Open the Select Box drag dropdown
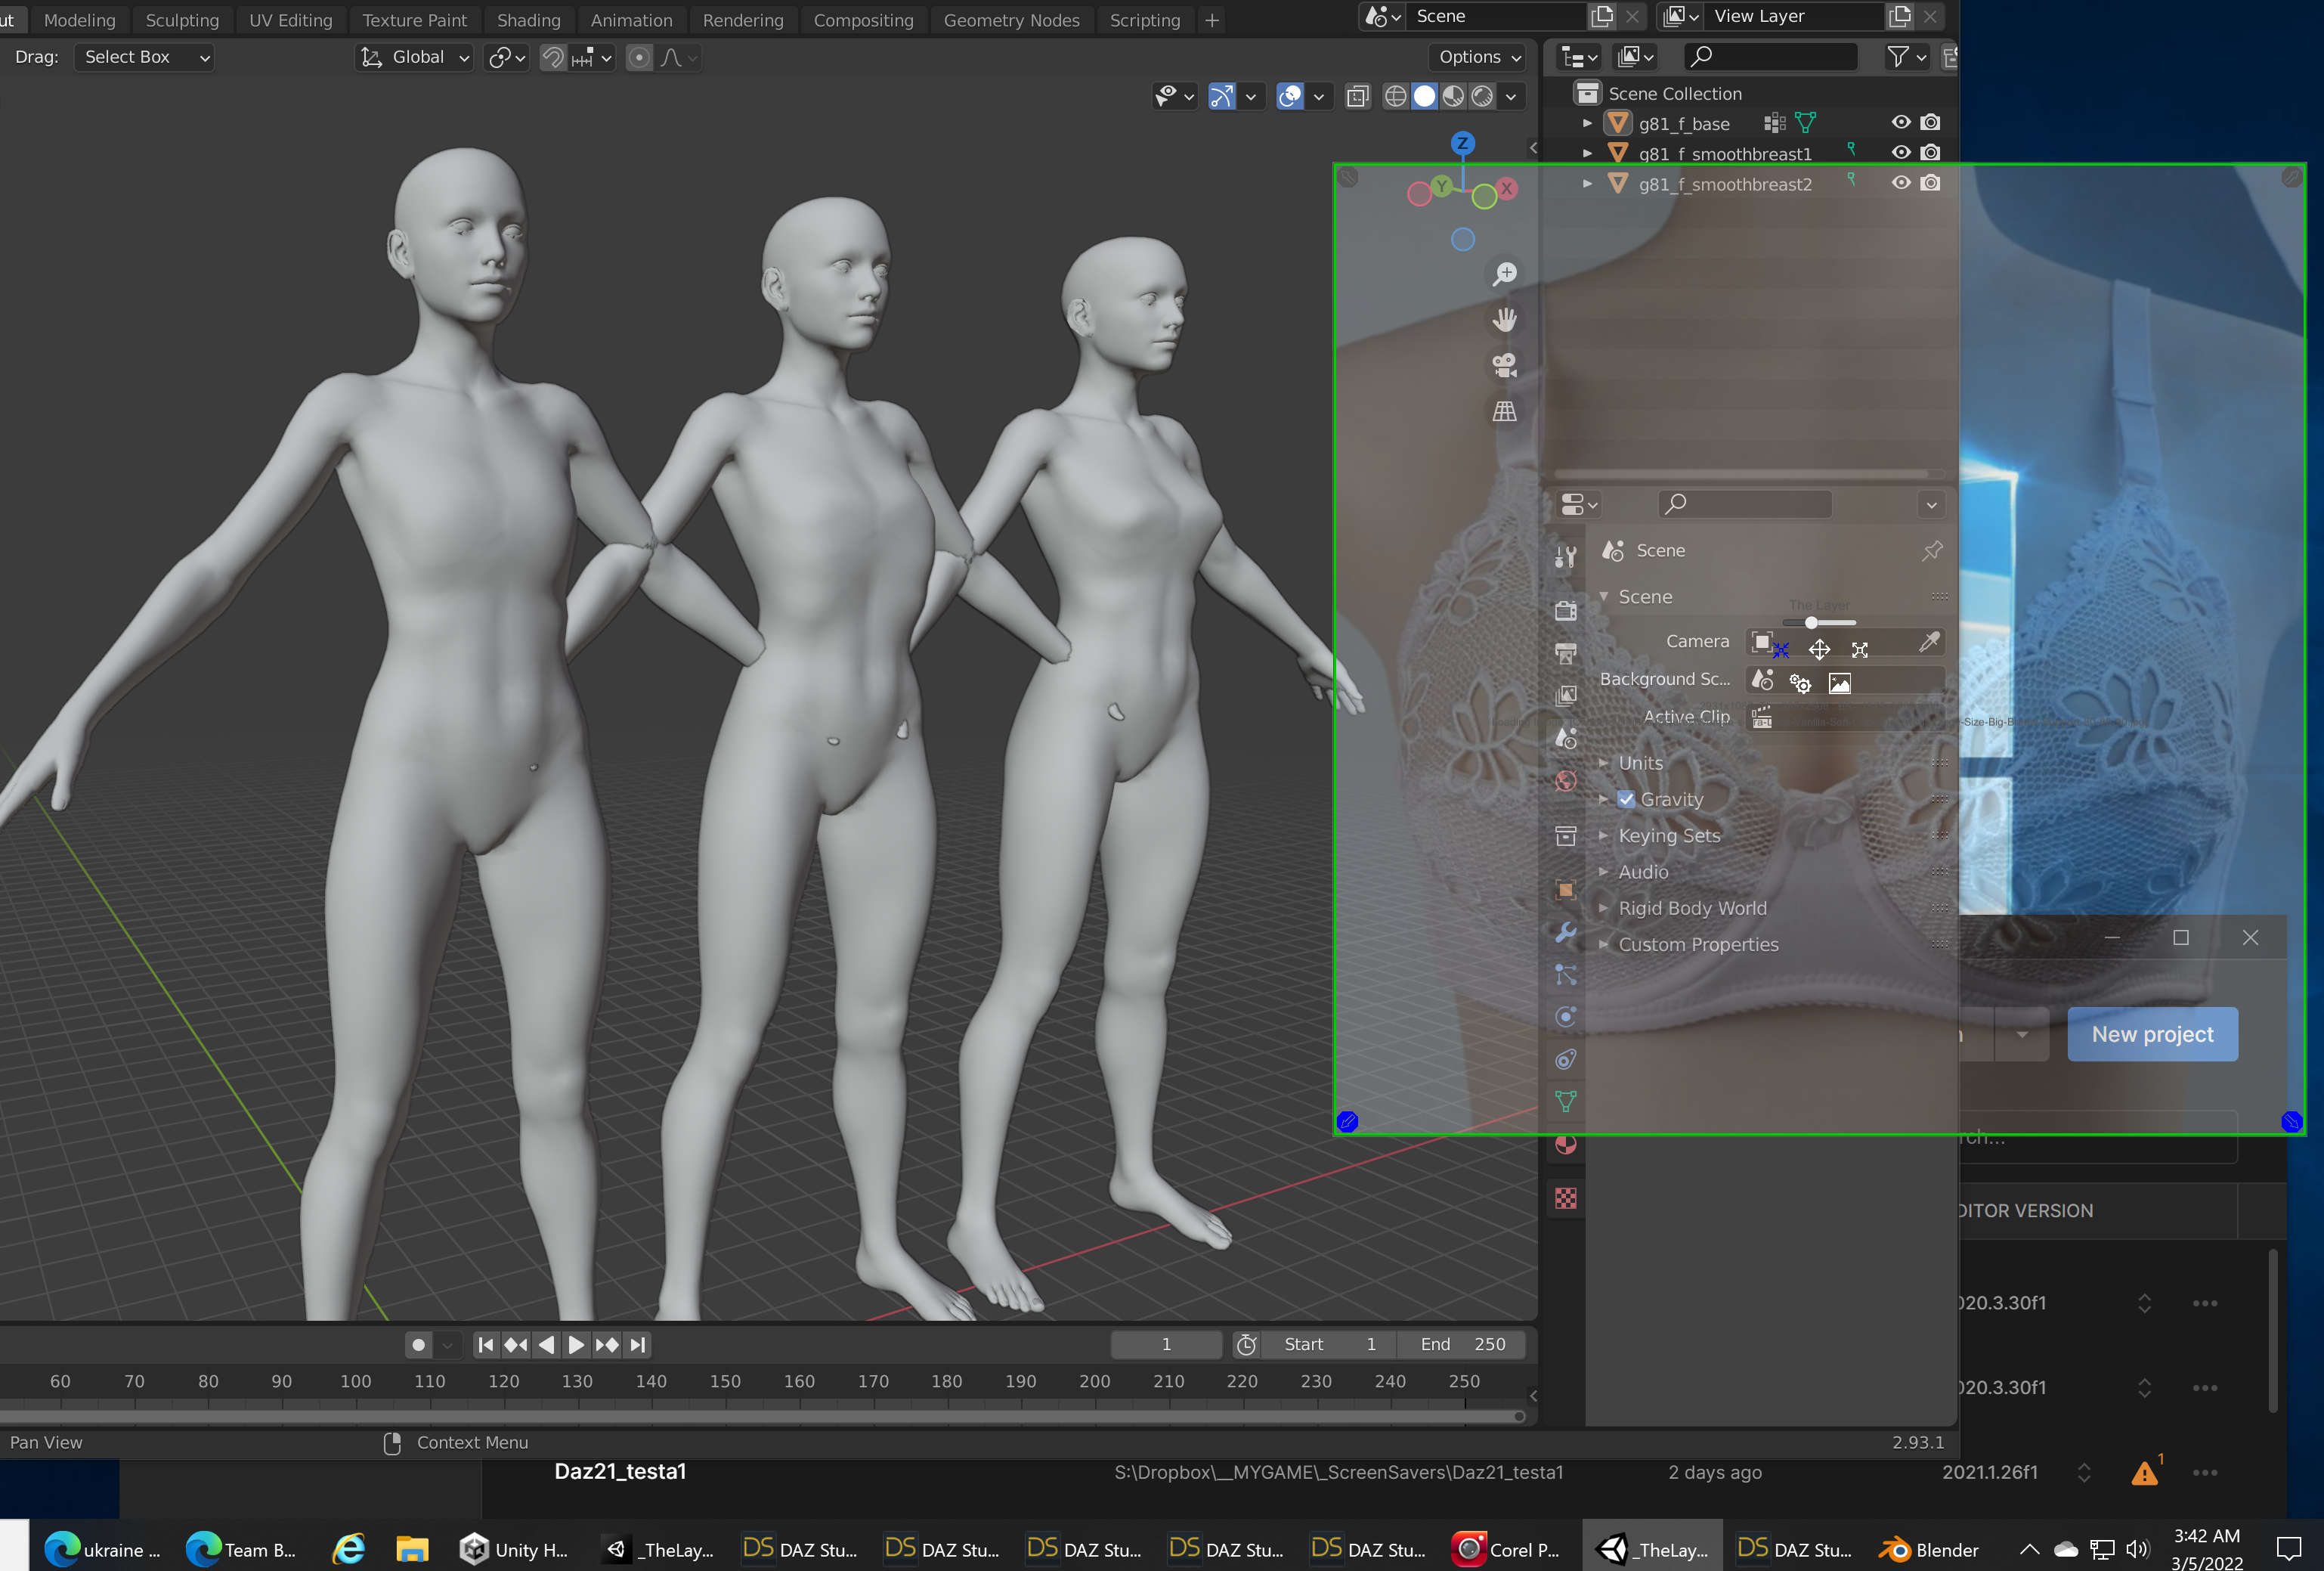The width and height of the screenshot is (2324, 1571). (145, 57)
